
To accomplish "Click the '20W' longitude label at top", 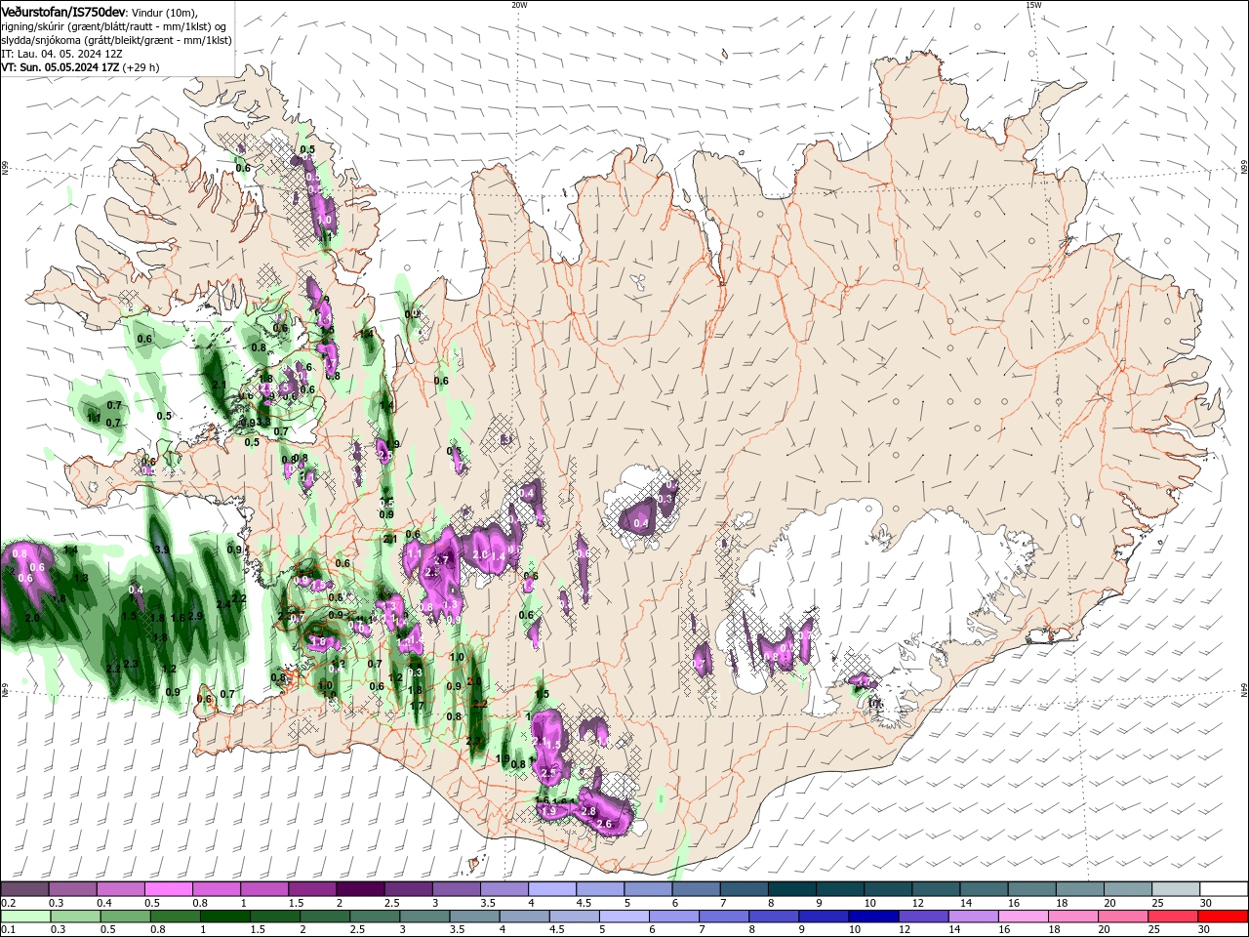I will [519, 5].
